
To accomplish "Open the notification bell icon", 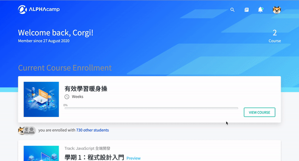I will (x=261, y=10).
